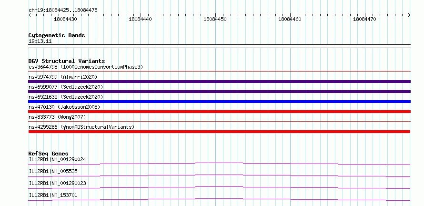Open variant nsv4255286 (gnomADStructuralVariants) label
Screen dimensions: 424x206
pyautogui.click(x=81, y=127)
